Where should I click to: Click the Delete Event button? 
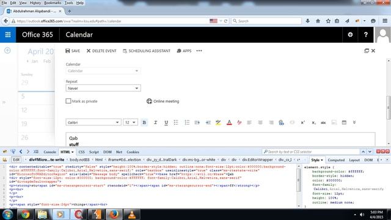[x=101, y=51]
